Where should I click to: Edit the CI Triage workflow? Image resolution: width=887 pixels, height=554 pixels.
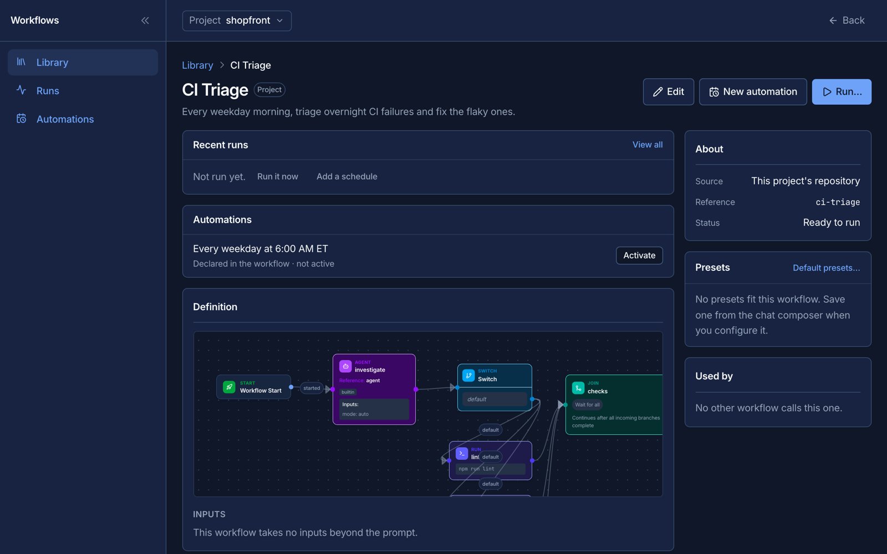tap(668, 91)
